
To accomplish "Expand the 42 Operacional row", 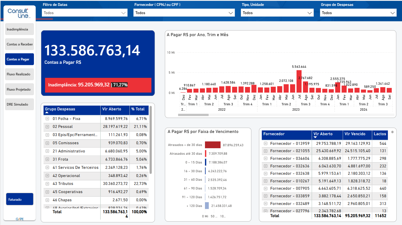I will tap(47, 176).
